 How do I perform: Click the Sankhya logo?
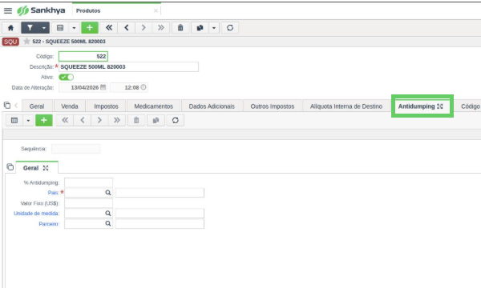coord(41,10)
